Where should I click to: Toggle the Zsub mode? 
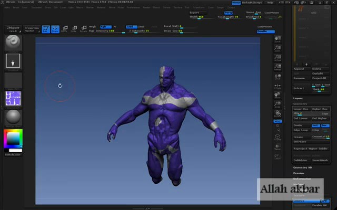tap(141, 27)
